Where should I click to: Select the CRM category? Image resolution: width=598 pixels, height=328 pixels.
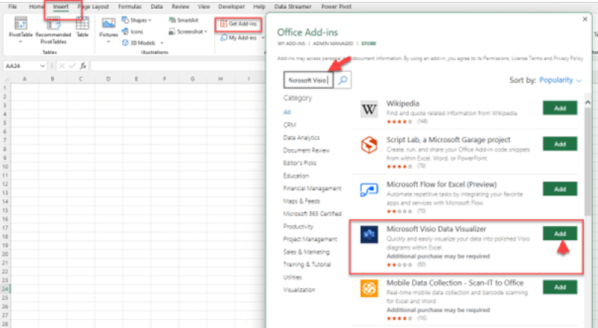pyautogui.click(x=290, y=124)
